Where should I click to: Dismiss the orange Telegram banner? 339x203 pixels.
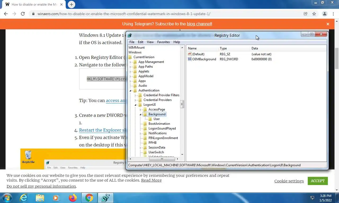click(x=328, y=24)
